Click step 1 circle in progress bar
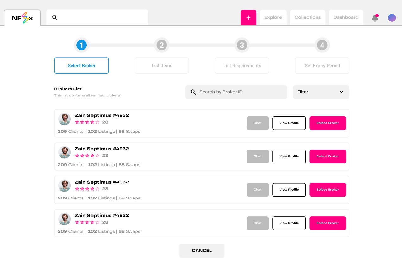402x270 pixels. click(x=81, y=45)
